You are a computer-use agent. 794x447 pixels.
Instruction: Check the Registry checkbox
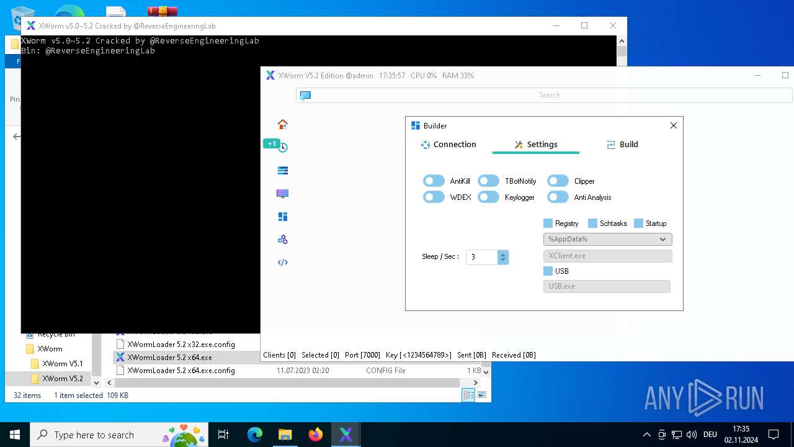coord(548,223)
